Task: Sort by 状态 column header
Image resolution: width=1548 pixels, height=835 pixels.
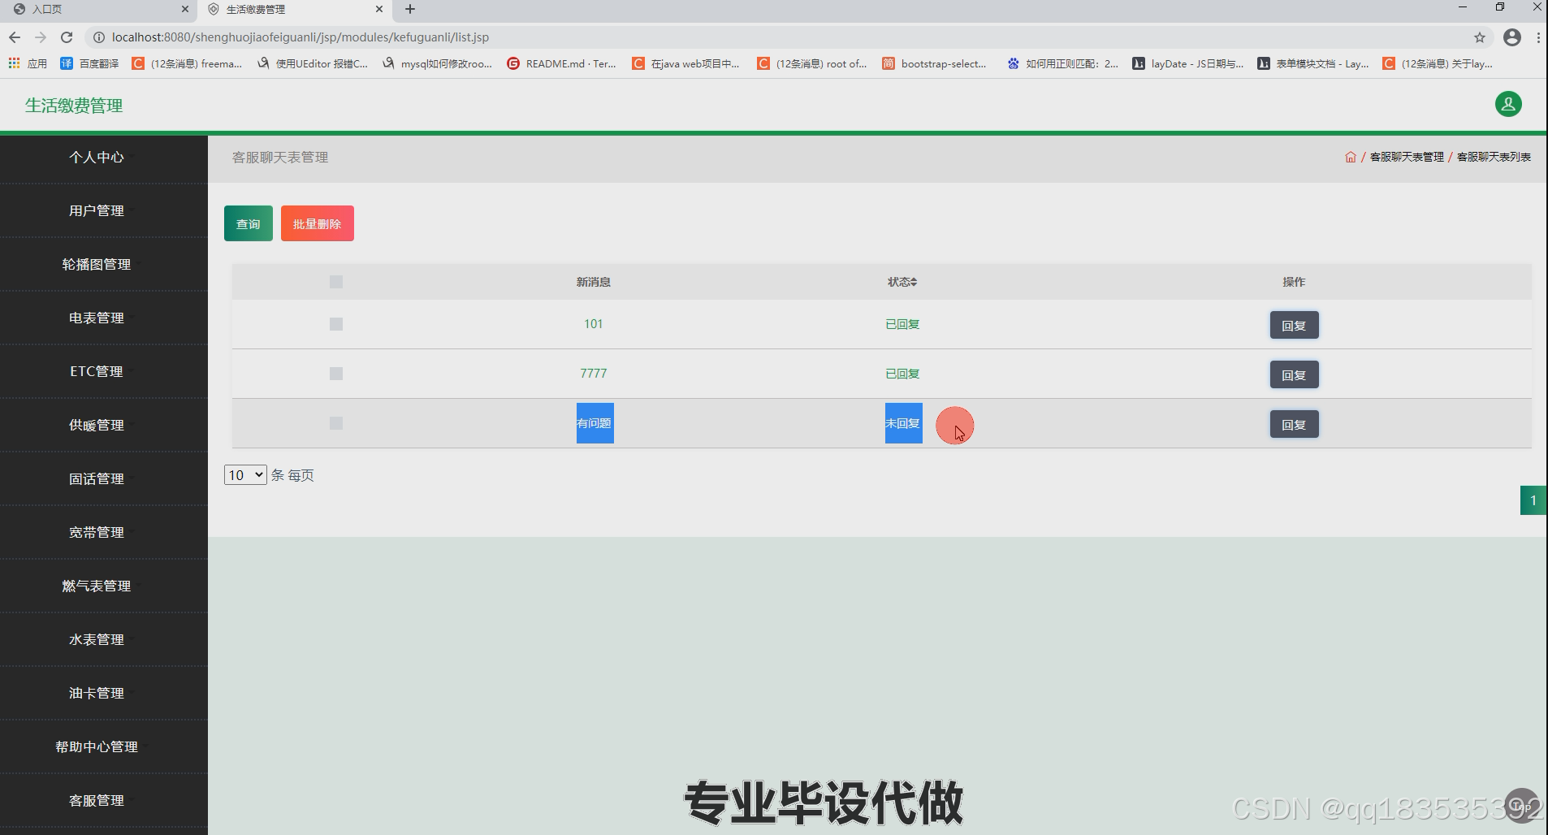Action: tap(902, 282)
